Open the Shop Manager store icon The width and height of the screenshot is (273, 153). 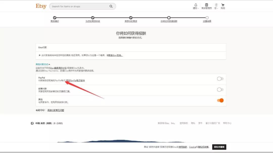(x=207, y=5)
